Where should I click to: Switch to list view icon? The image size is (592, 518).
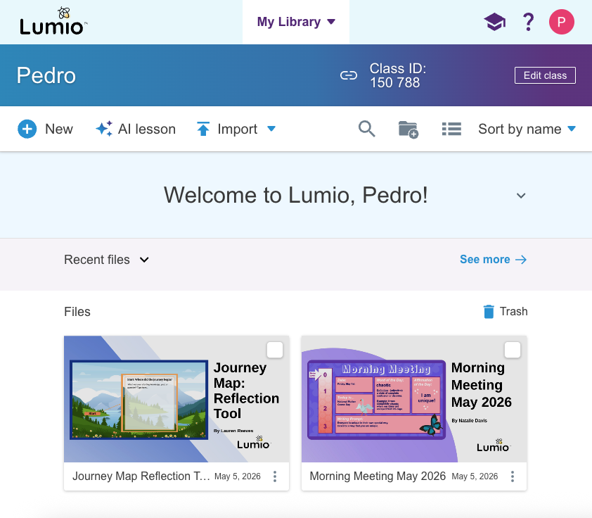pyautogui.click(x=451, y=129)
